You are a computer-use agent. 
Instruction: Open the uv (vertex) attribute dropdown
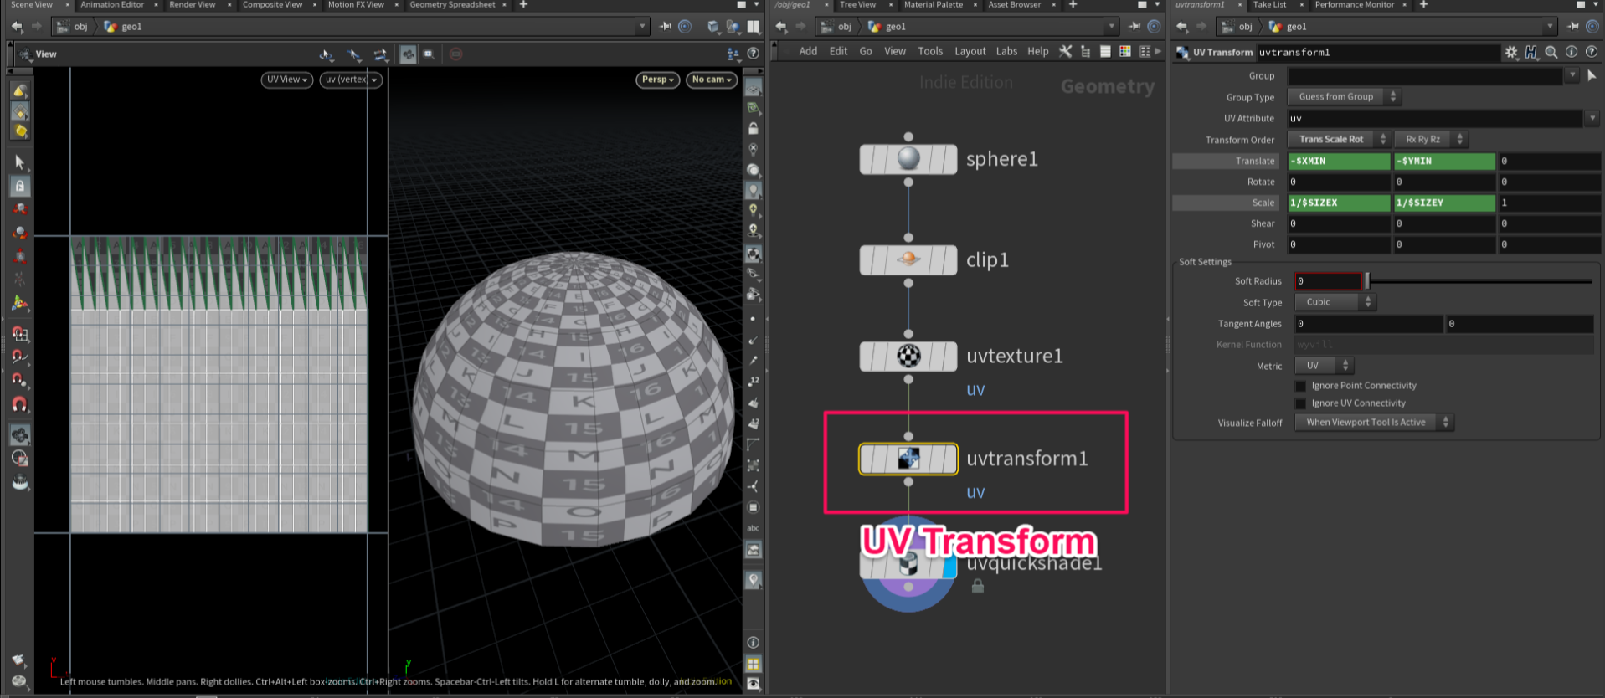351,80
